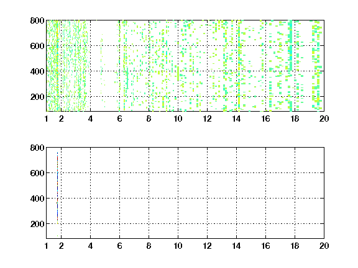This screenshot has height=268, width=358.
Task: Click the 600 label on top plot's y-axis
Action: [x=37, y=46]
